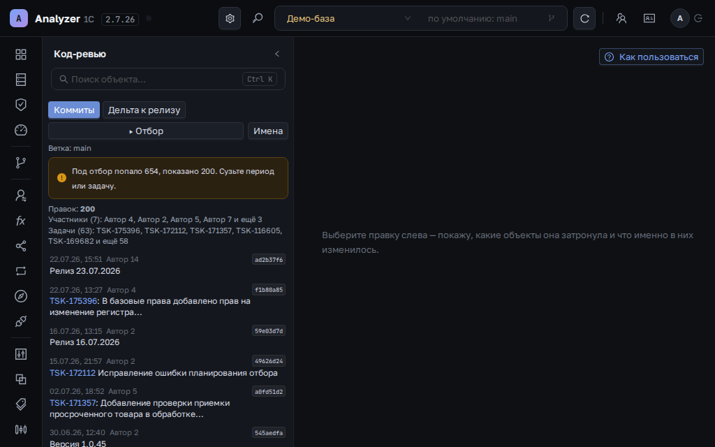The height and width of the screenshot is (447, 715).
Task: Open the dashboard grid icon in sidebar
Action: click(21, 54)
